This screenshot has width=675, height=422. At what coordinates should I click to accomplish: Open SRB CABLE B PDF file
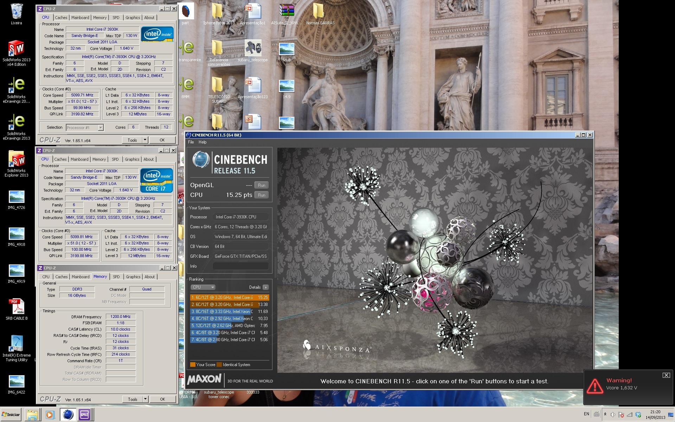[16, 309]
